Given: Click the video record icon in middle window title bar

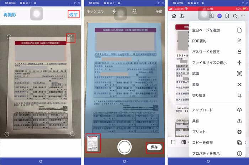Looking at the screenshot, I should coord(108,3).
